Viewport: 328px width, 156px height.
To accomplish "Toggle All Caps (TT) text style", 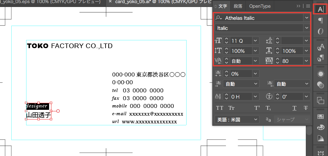I will click(x=220, y=108).
